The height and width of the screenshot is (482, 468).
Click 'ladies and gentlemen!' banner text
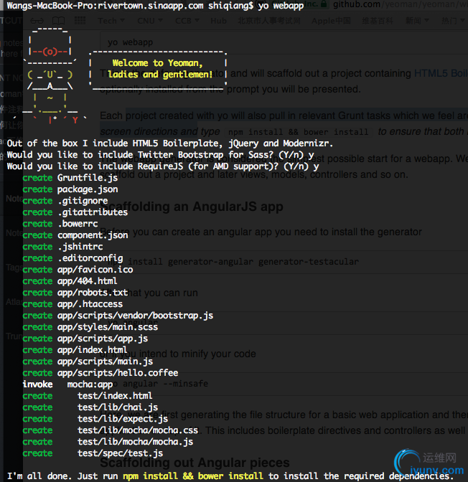pos(160,75)
